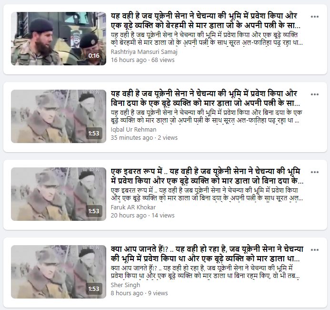
Task: Open title starting with 'क्या आप जानते हैं'
Action: (x=207, y=254)
